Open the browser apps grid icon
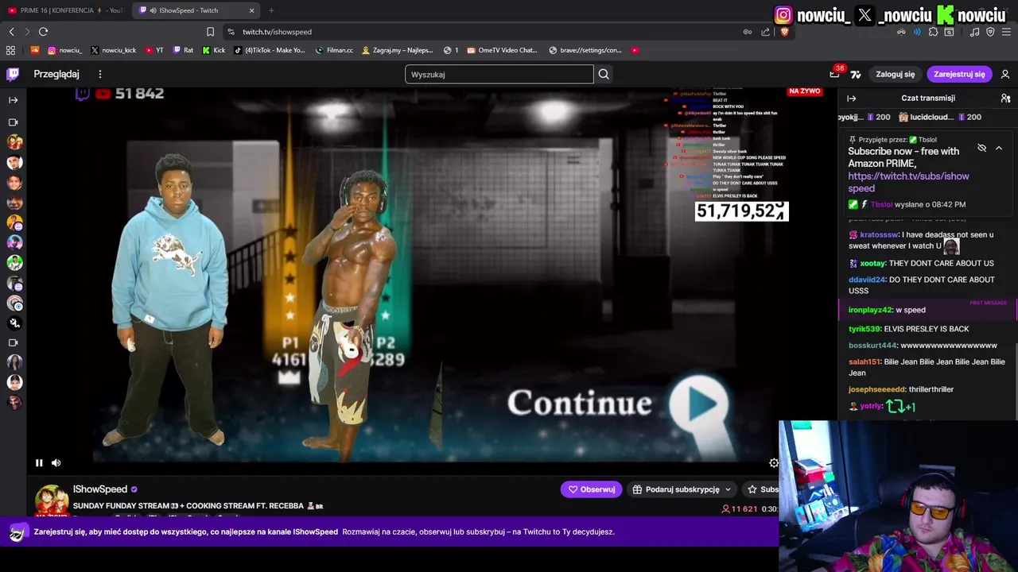This screenshot has width=1018, height=572. [x=10, y=50]
